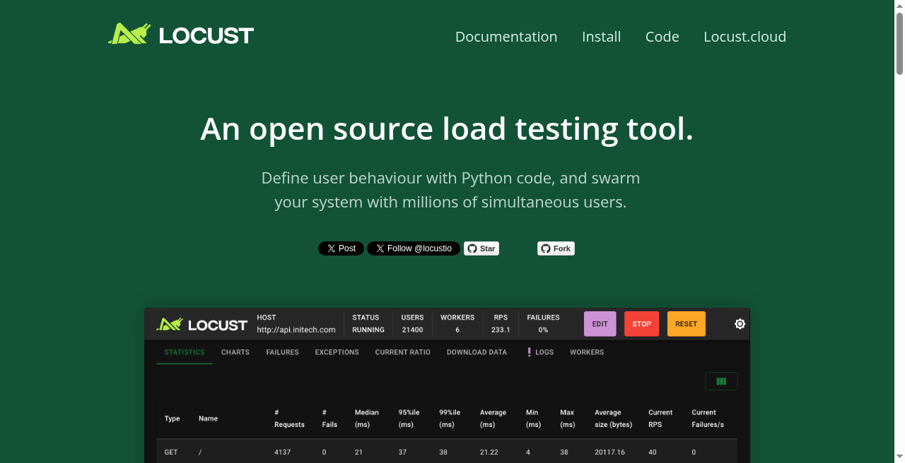Click the dashboard Locust logo

(x=202, y=324)
